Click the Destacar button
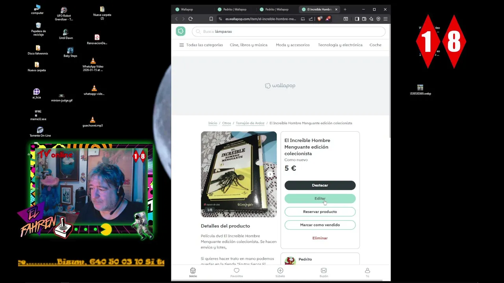The height and width of the screenshot is (283, 504). coord(320,185)
